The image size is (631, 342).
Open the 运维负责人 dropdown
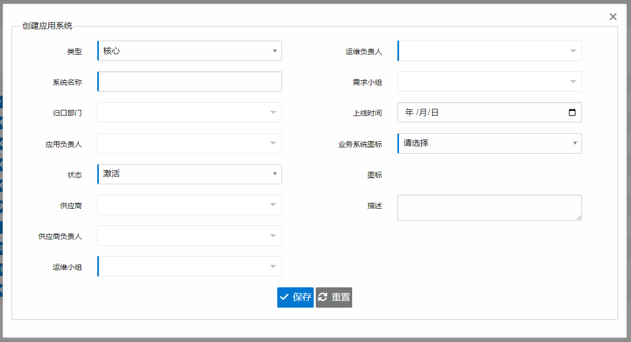[x=490, y=51]
